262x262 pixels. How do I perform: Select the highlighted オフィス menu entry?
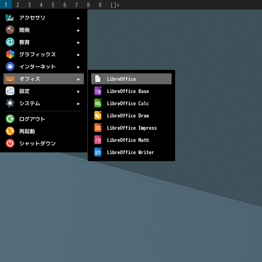point(44,79)
